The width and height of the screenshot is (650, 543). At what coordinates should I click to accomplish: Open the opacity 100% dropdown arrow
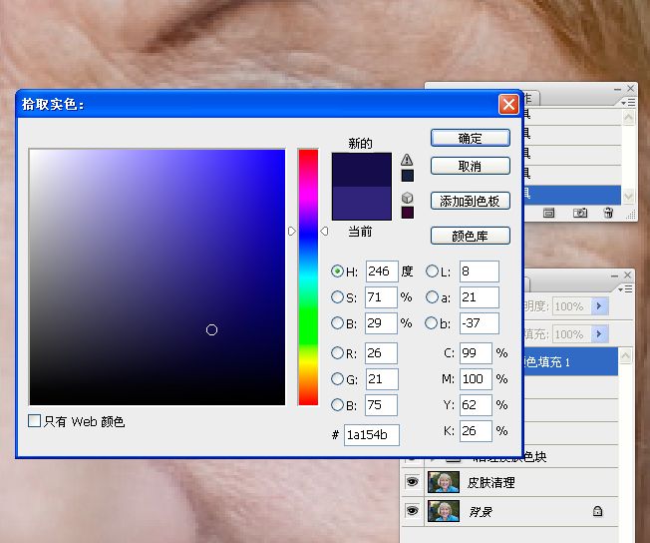[599, 306]
